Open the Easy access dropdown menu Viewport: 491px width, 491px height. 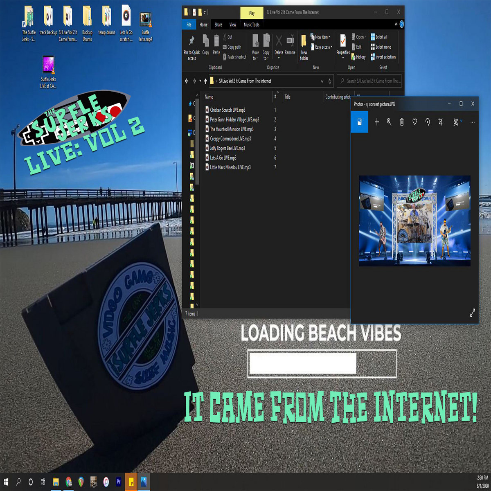coord(323,47)
